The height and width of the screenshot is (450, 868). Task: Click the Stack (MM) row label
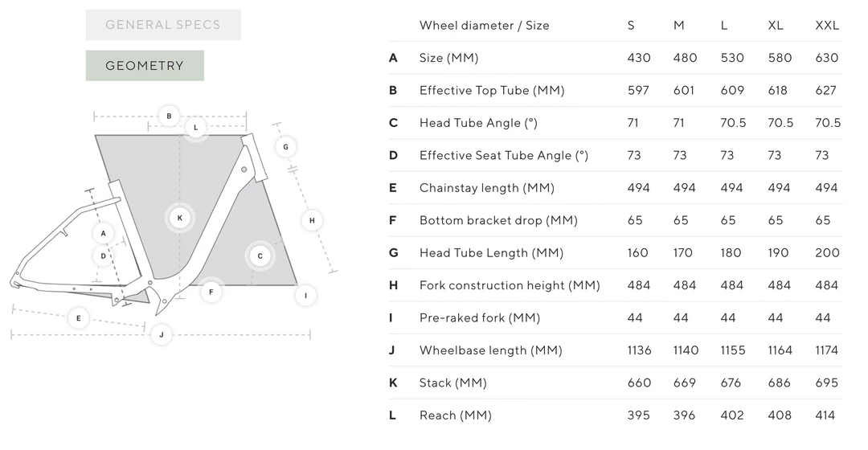point(452,383)
